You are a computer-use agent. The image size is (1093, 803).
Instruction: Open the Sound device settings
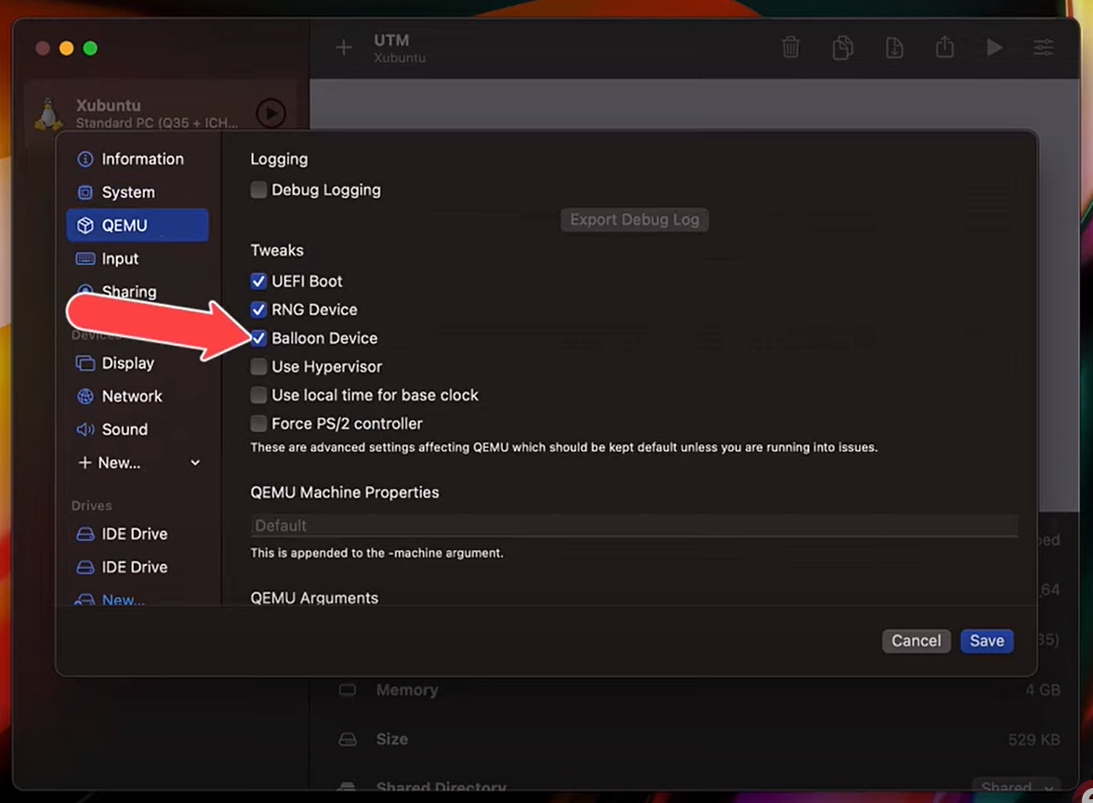pos(138,429)
